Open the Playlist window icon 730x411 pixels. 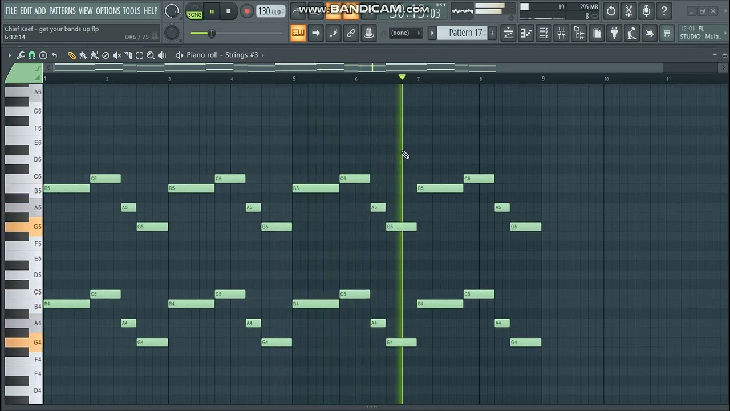click(508, 33)
